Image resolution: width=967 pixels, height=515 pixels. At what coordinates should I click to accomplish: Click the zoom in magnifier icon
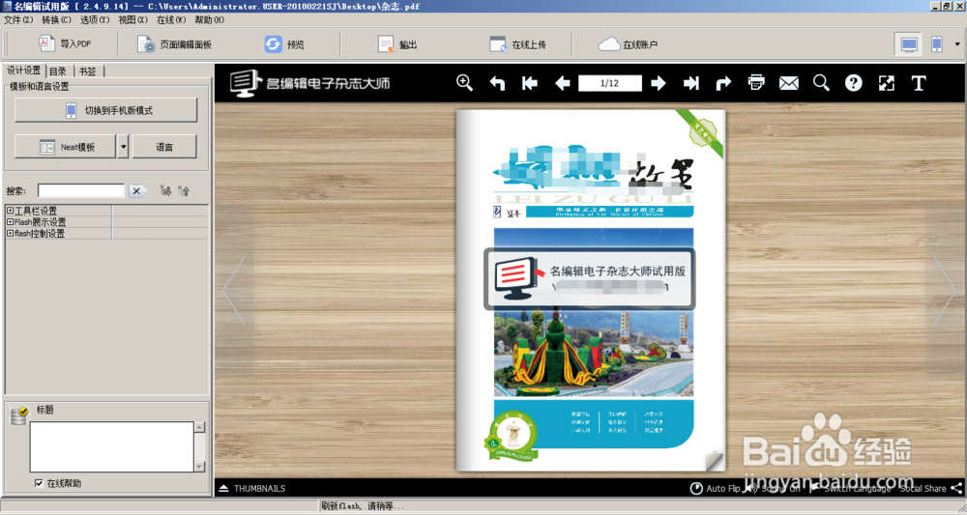coord(464,82)
